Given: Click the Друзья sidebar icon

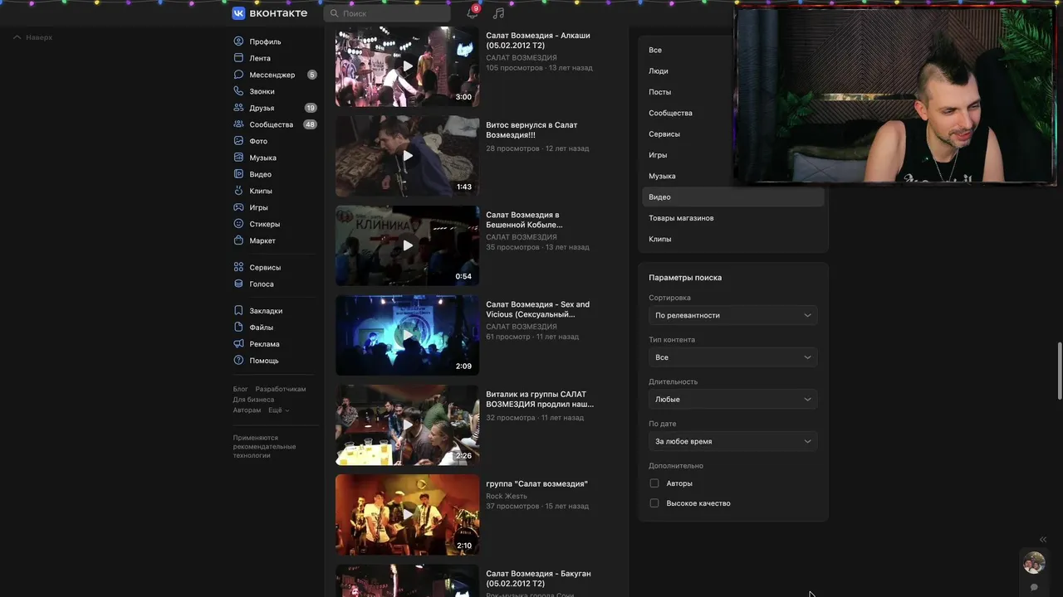Looking at the screenshot, I should [x=239, y=108].
